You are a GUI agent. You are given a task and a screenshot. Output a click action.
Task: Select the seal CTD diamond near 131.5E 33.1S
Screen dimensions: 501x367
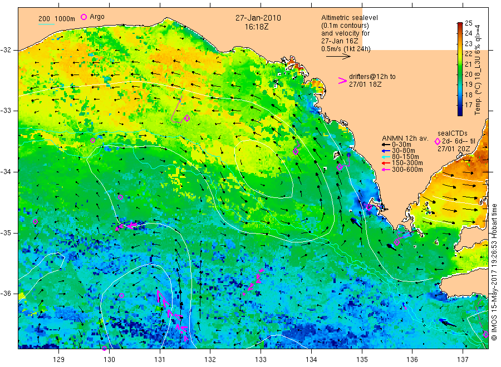(x=187, y=118)
